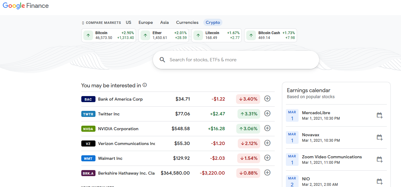This screenshot has width=401, height=187.
Task: Switch to the US markets tab
Action: pos(129,22)
